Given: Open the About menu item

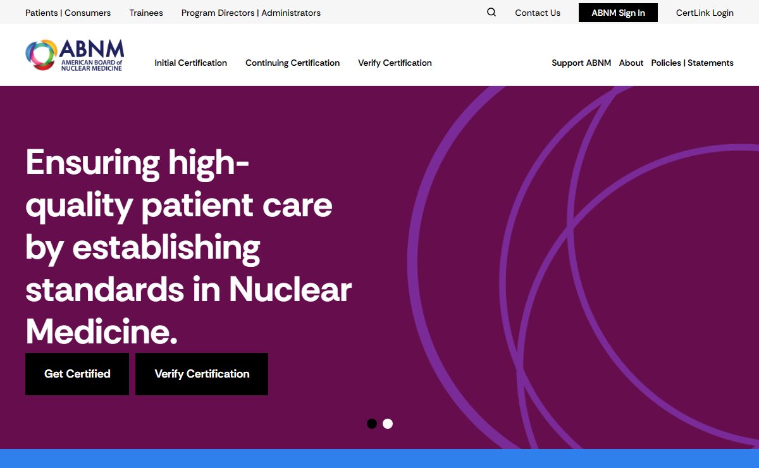Looking at the screenshot, I should tap(631, 63).
